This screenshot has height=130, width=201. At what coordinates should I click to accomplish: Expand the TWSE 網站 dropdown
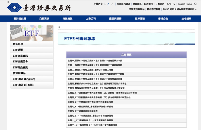click(x=179, y=9)
